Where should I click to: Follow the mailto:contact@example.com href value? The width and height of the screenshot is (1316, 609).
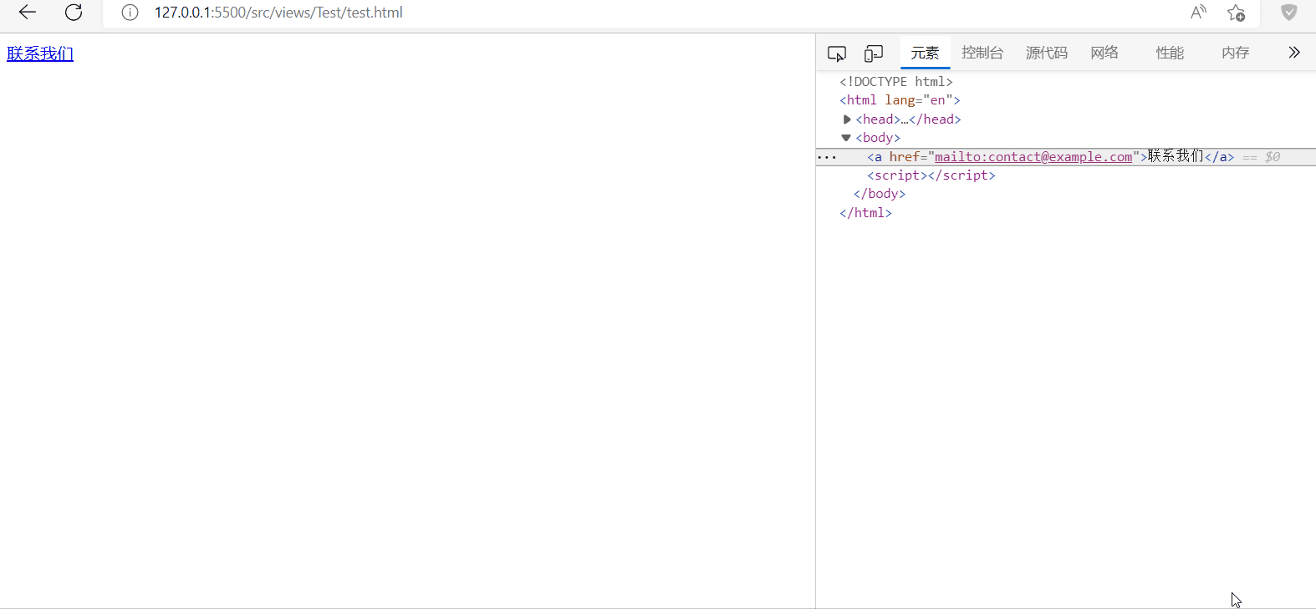click(1033, 157)
